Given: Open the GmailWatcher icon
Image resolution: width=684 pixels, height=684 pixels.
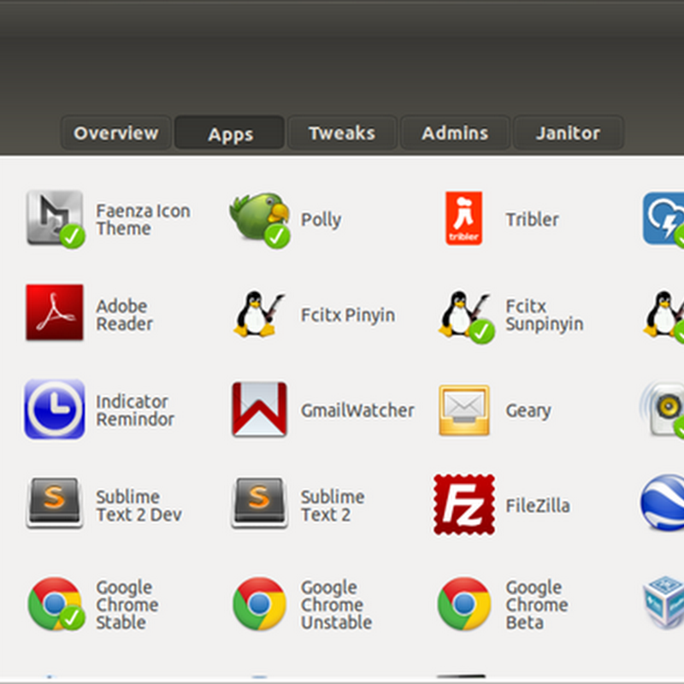Looking at the screenshot, I should point(260,410).
